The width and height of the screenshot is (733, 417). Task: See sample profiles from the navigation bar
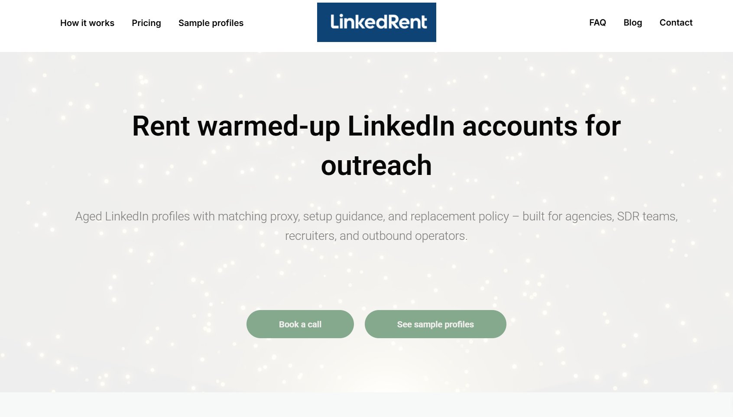[x=210, y=23]
